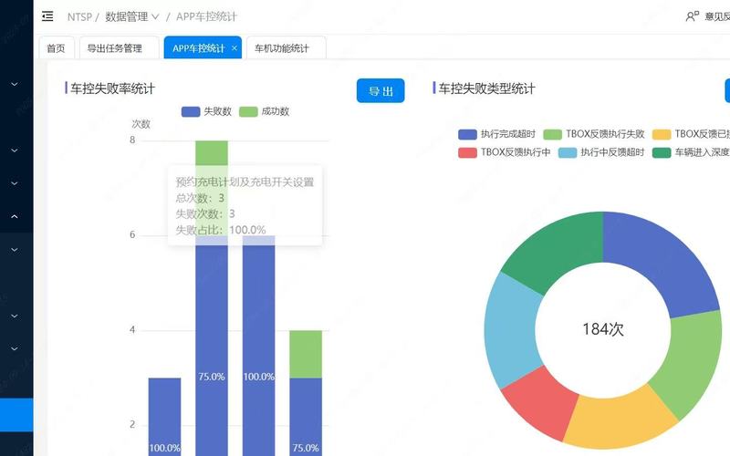Select the highlighted blue active sidebar item
This screenshot has width=730, height=456.
16,415
